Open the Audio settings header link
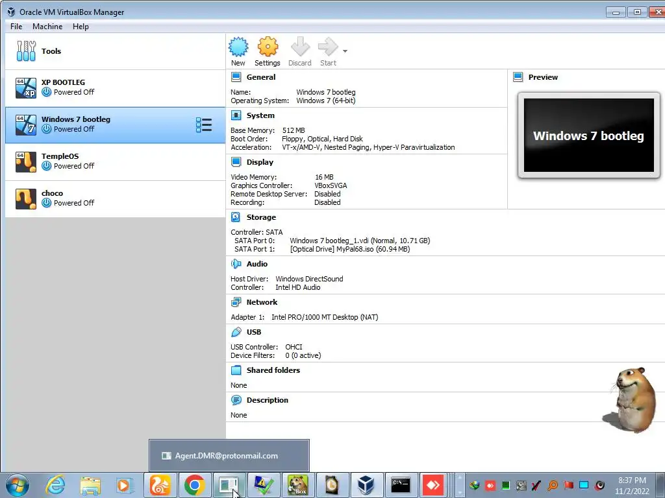 click(257, 264)
